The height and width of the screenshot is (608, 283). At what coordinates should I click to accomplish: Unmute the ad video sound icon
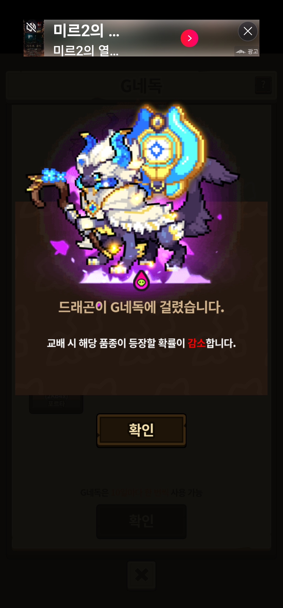(x=31, y=27)
